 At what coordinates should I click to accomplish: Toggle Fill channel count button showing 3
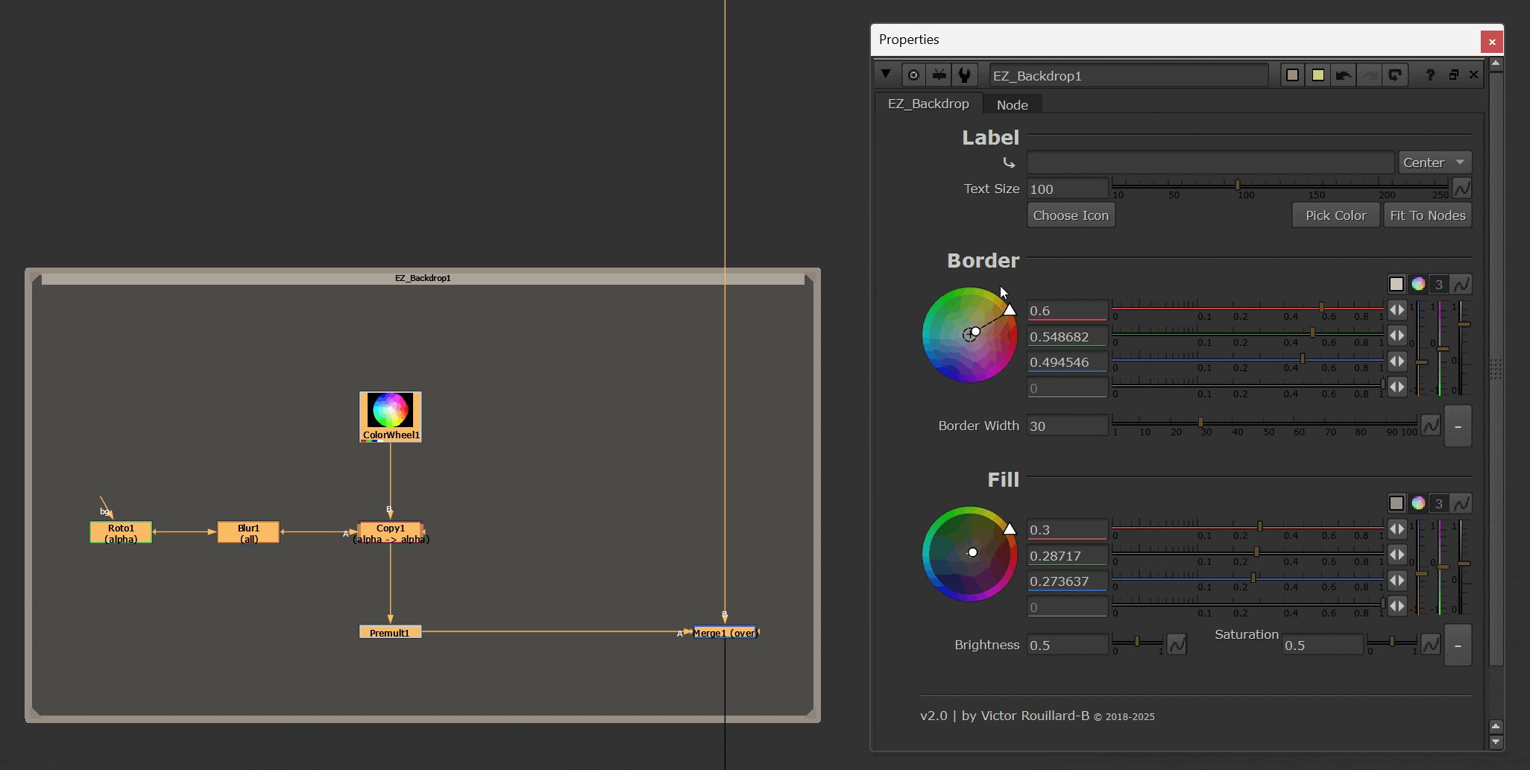pos(1439,503)
